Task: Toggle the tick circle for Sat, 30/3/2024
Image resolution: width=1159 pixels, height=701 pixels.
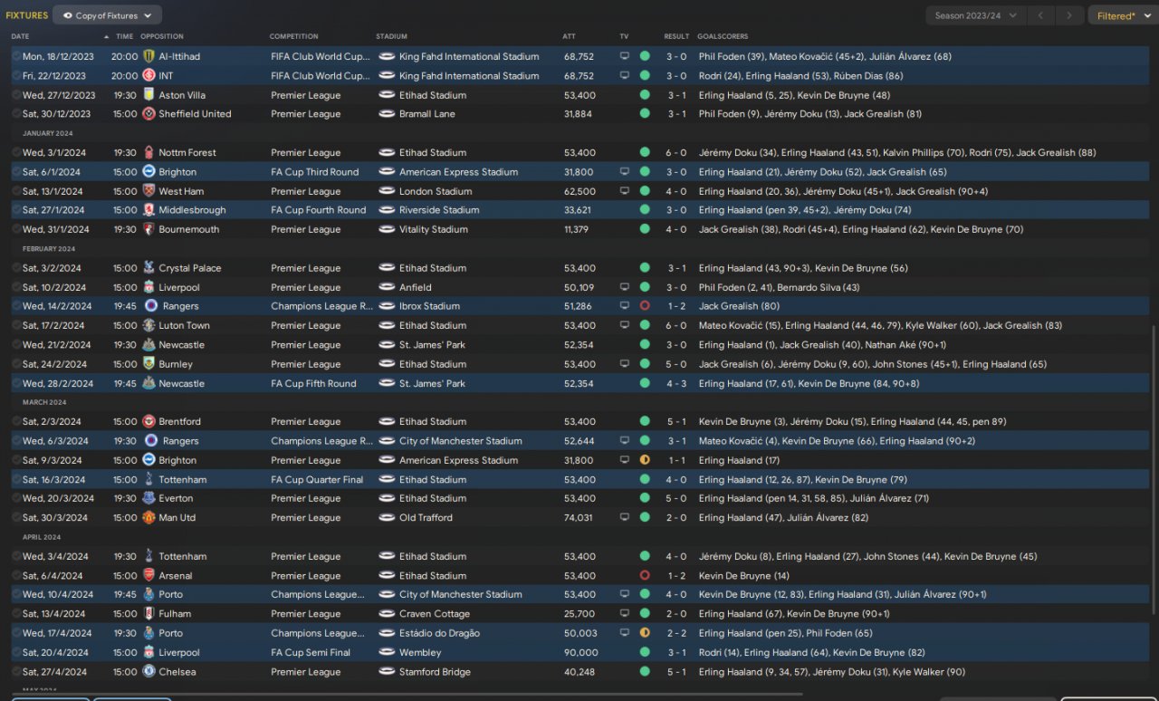Action: [16, 518]
